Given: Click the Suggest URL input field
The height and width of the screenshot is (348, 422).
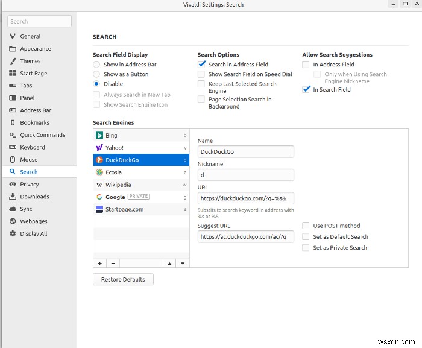Looking at the screenshot, I should click(x=246, y=237).
